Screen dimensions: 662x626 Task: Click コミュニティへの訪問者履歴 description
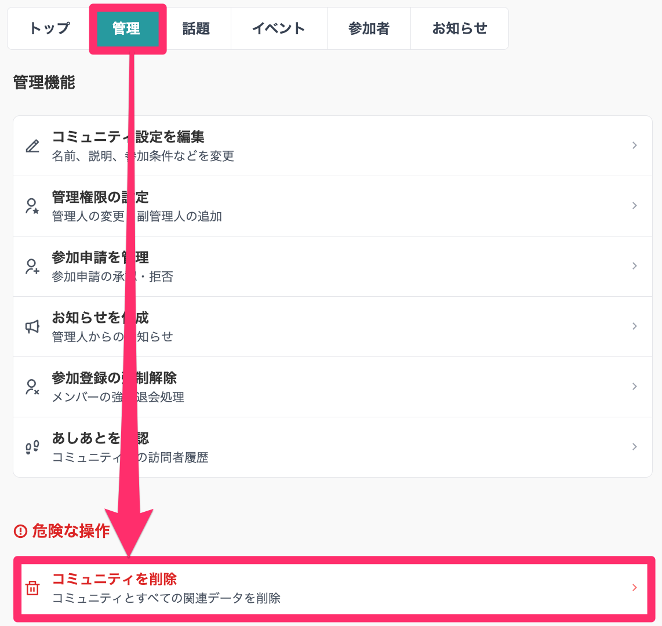[x=130, y=457]
